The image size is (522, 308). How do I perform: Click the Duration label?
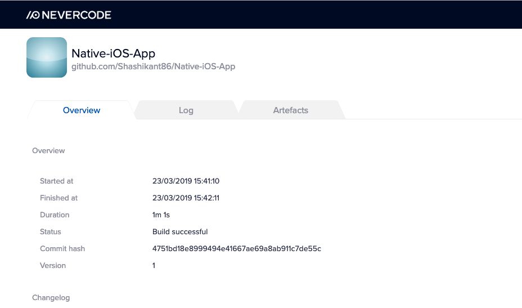pyautogui.click(x=55, y=215)
